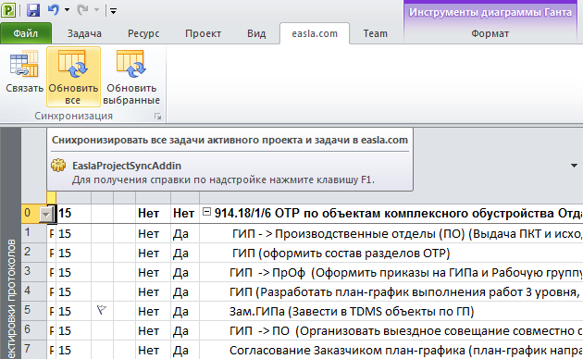Switch to the Ресурс ribbon tab
Image resolution: width=583 pixels, height=359 pixels.
143,33
